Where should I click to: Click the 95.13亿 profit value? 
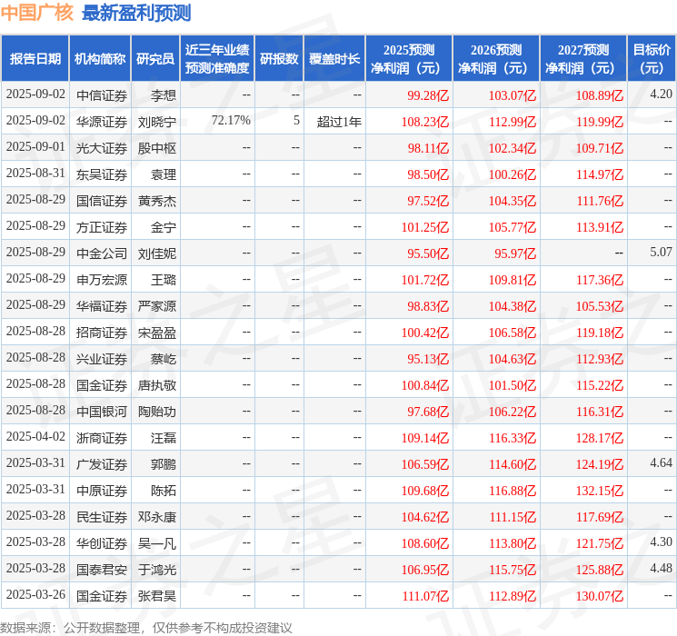[428, 358]
